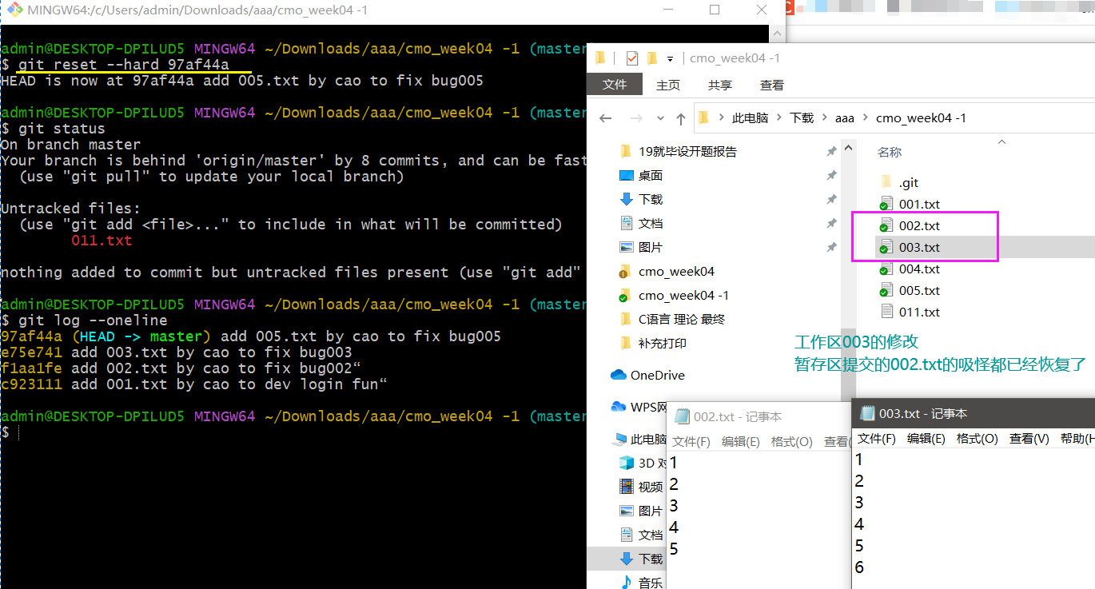Select 19就毕设开题报告 in quick access

click(687, 151)
